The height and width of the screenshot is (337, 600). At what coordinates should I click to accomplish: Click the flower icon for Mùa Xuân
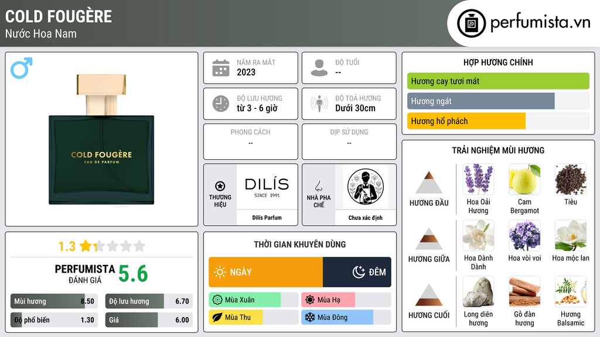pyautogui.click(x=217, y=300)
